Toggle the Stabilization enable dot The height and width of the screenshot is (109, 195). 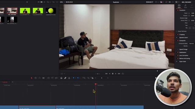[x=178, y=52]
